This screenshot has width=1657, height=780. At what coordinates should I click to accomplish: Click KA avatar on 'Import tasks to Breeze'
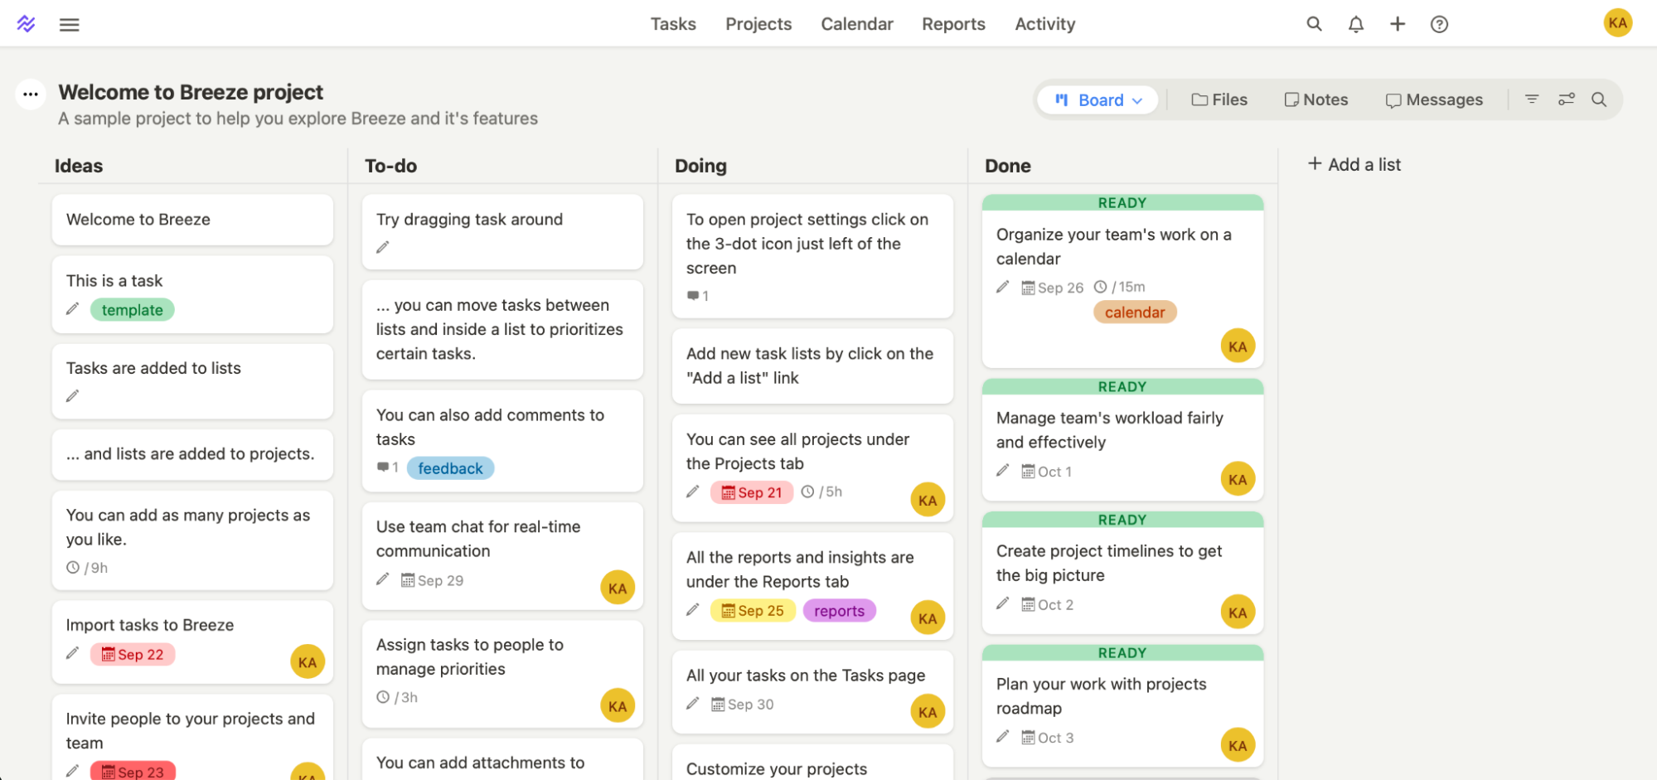(x=308, y=661)
